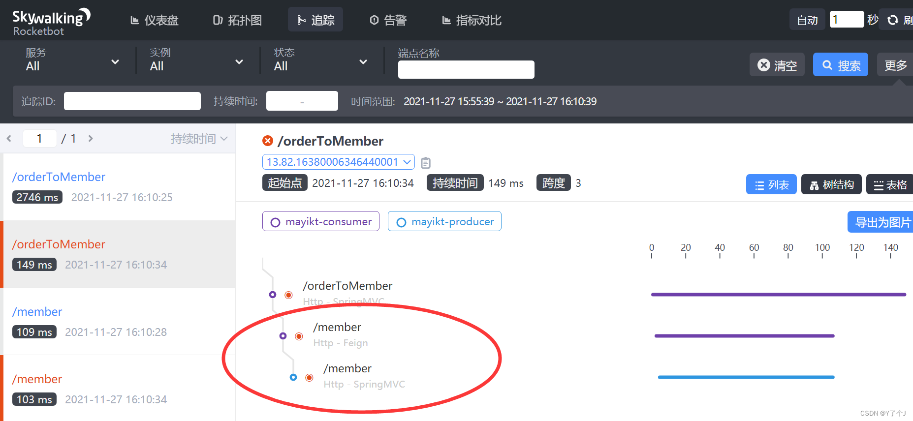Expand the 服务 service dropdown
This screenshot has width=913, height=421.
(72, 60)
